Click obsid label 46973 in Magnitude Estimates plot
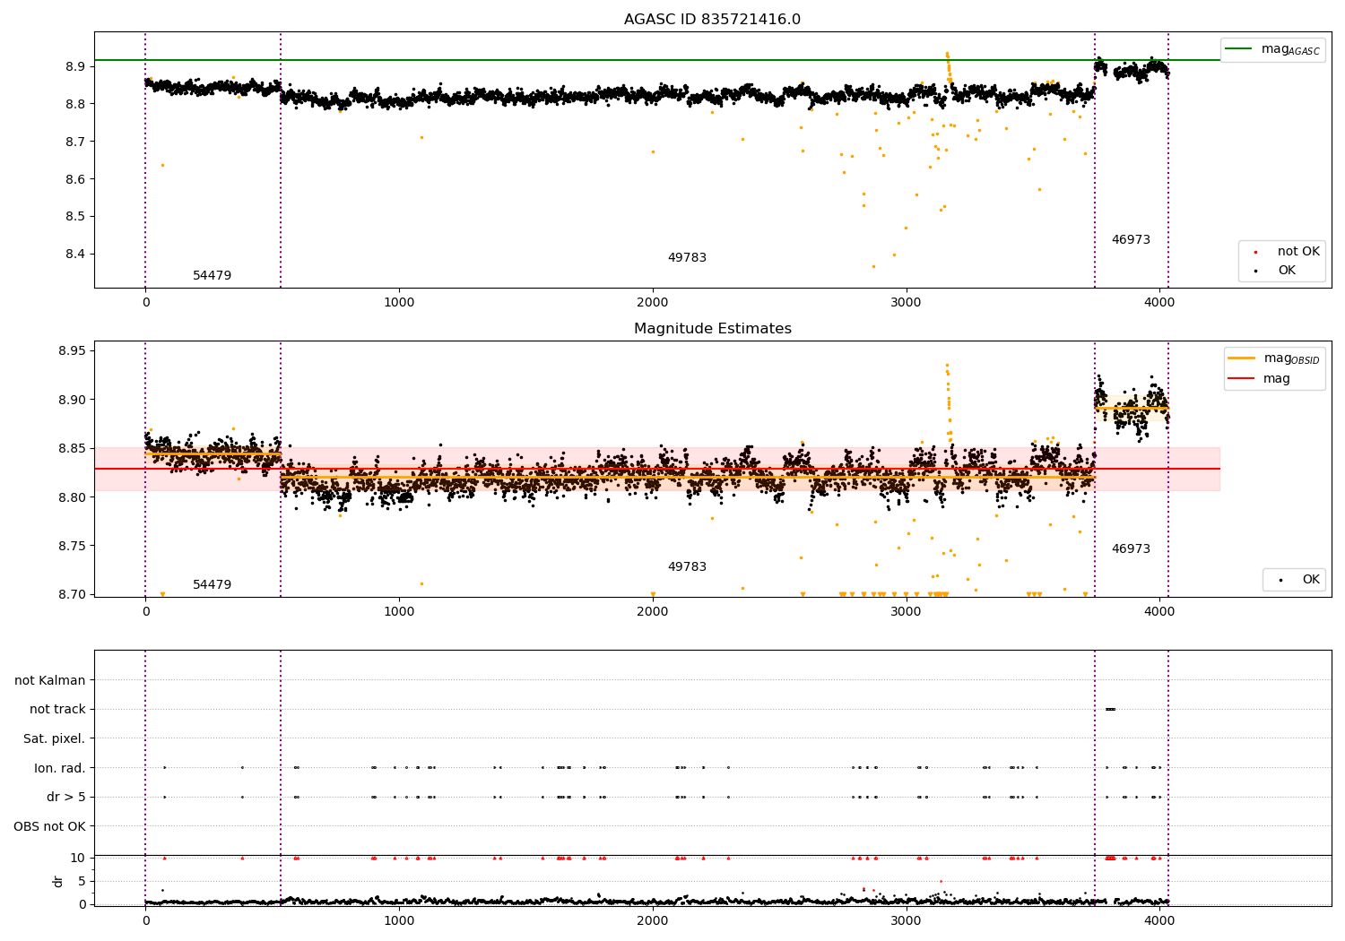1345x941 pixels. click(1131, 549)
